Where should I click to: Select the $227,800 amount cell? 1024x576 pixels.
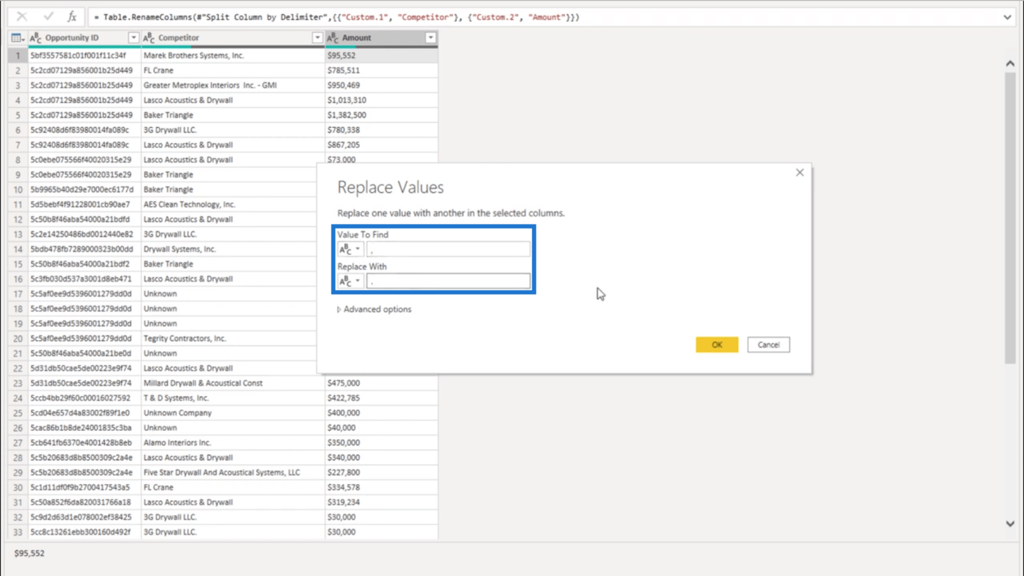pyautogui.click(x=381, y=472)
